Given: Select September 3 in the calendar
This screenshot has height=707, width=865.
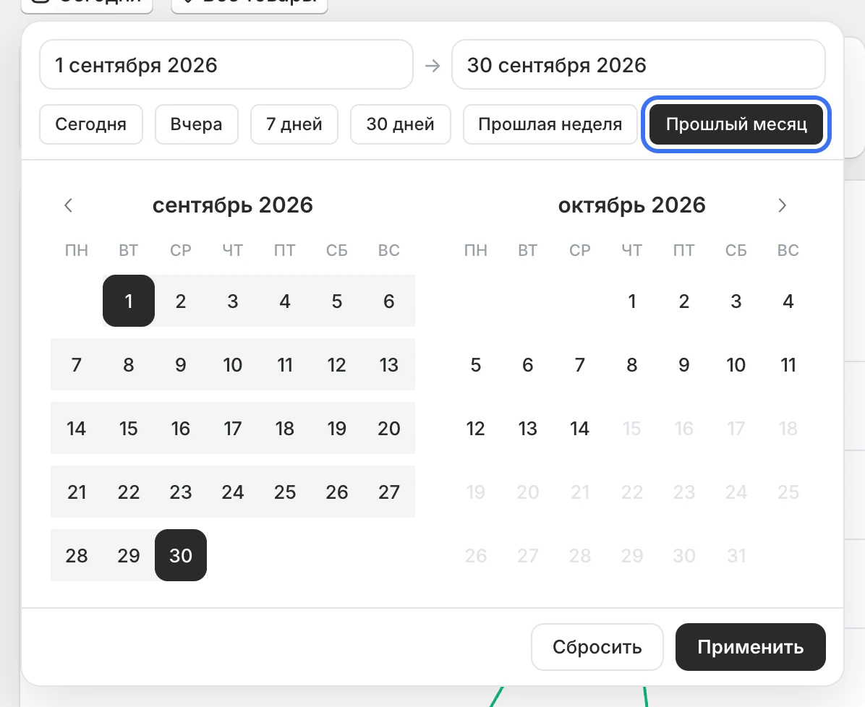Looking at the screenshot, I should [x=233, y=301].
